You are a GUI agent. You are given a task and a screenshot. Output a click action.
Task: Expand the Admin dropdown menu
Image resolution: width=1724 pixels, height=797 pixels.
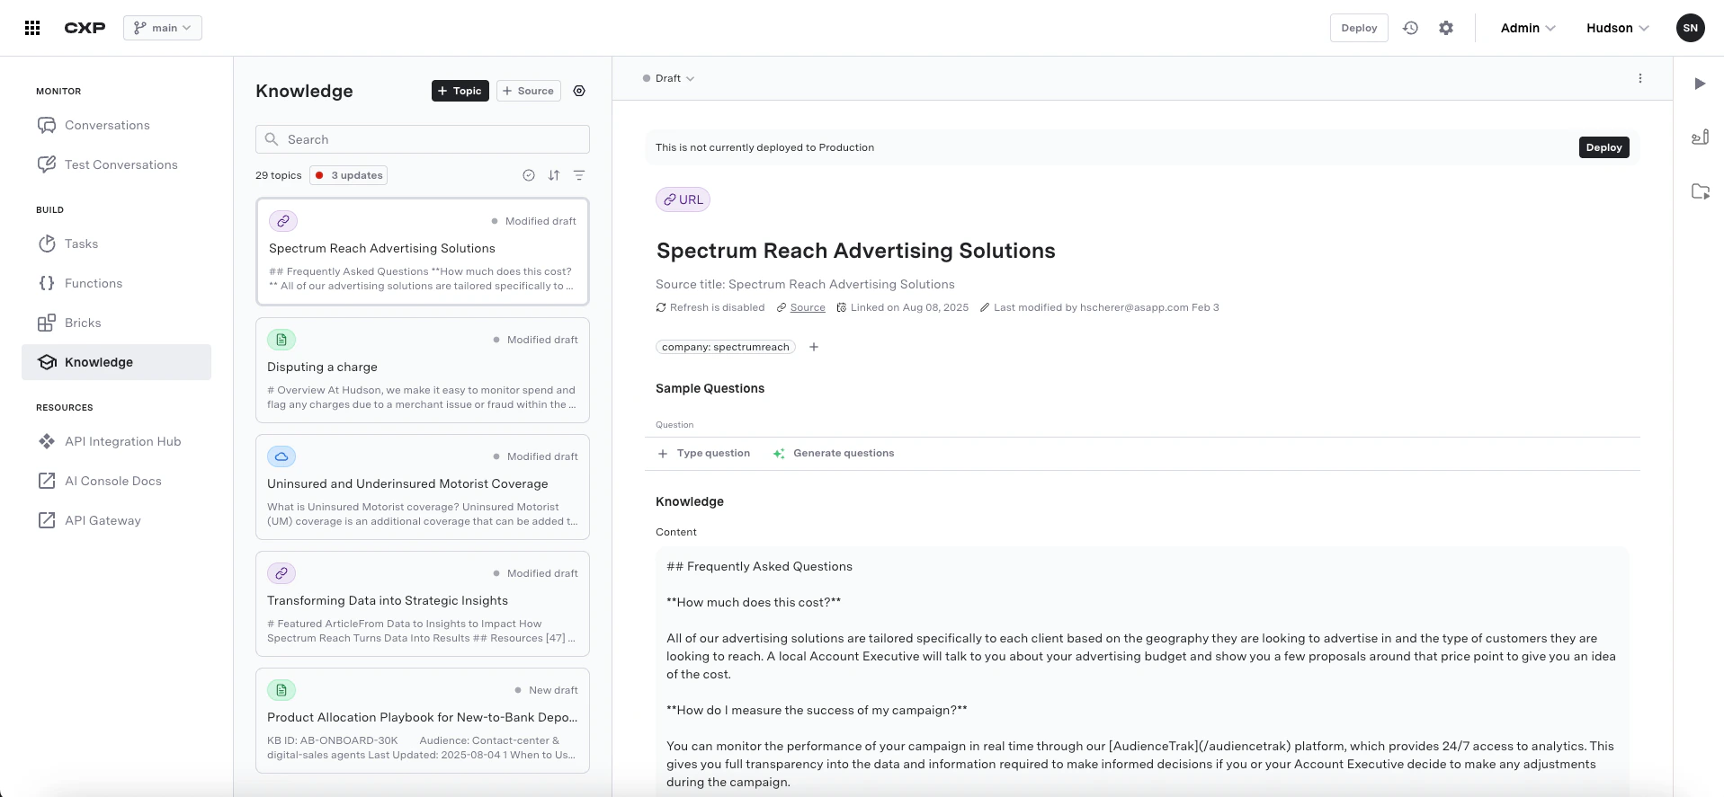point(1528,28)
